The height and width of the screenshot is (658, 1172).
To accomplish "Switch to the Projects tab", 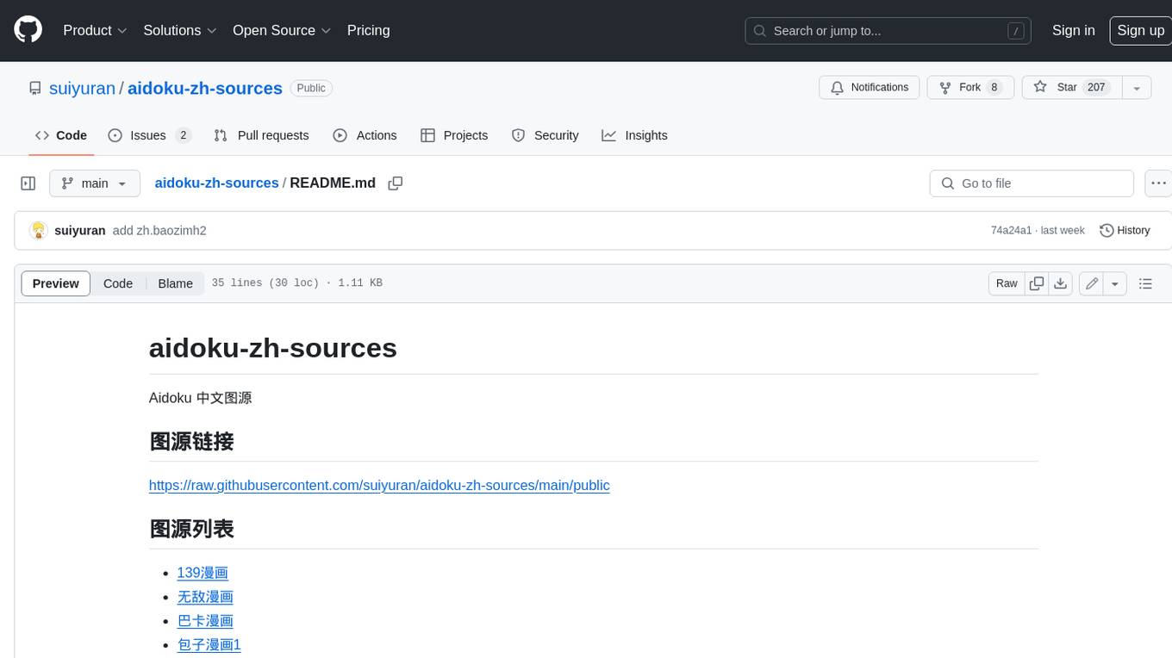I will 454,135.
